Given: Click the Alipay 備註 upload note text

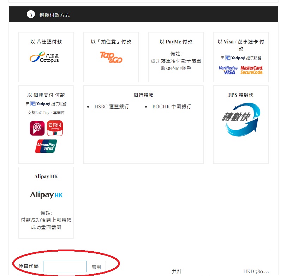Looking at the screenshot, I should click(46, 220).
